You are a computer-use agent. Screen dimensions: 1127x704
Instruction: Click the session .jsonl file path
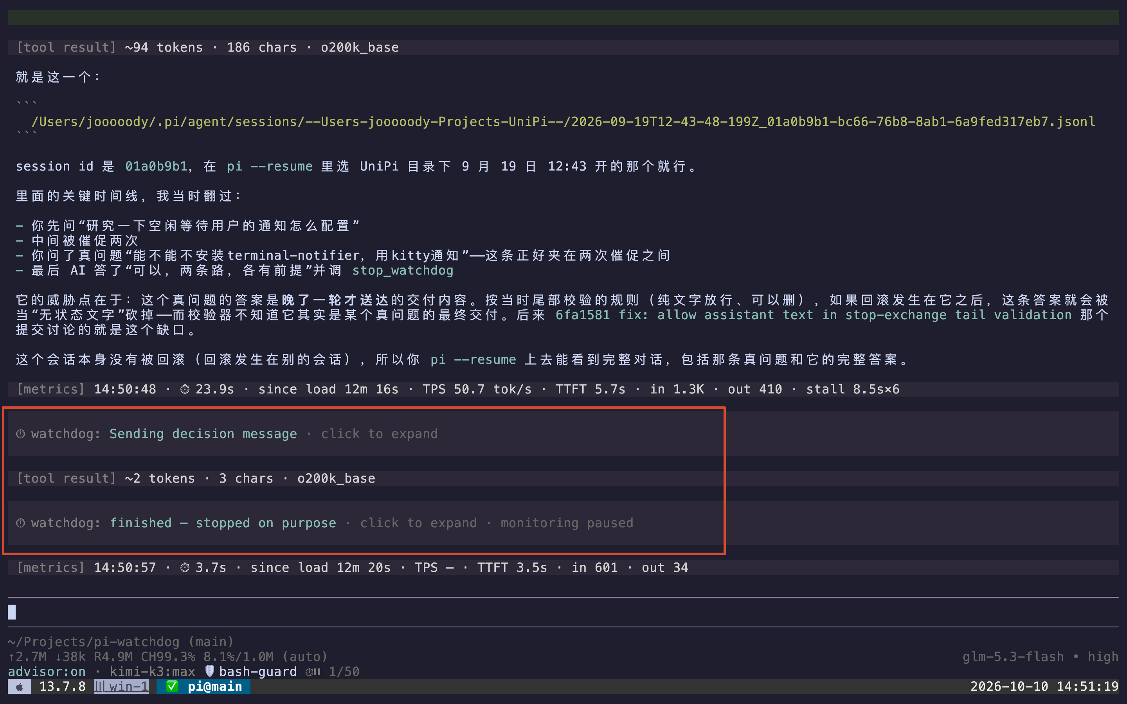(563, 122)
